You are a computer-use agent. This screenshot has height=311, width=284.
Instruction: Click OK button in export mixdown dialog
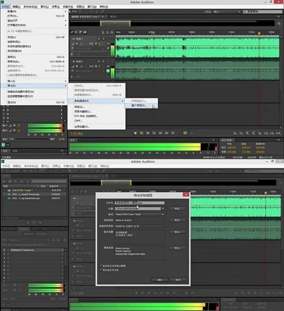pyautogui.click(x=160, y=280)
